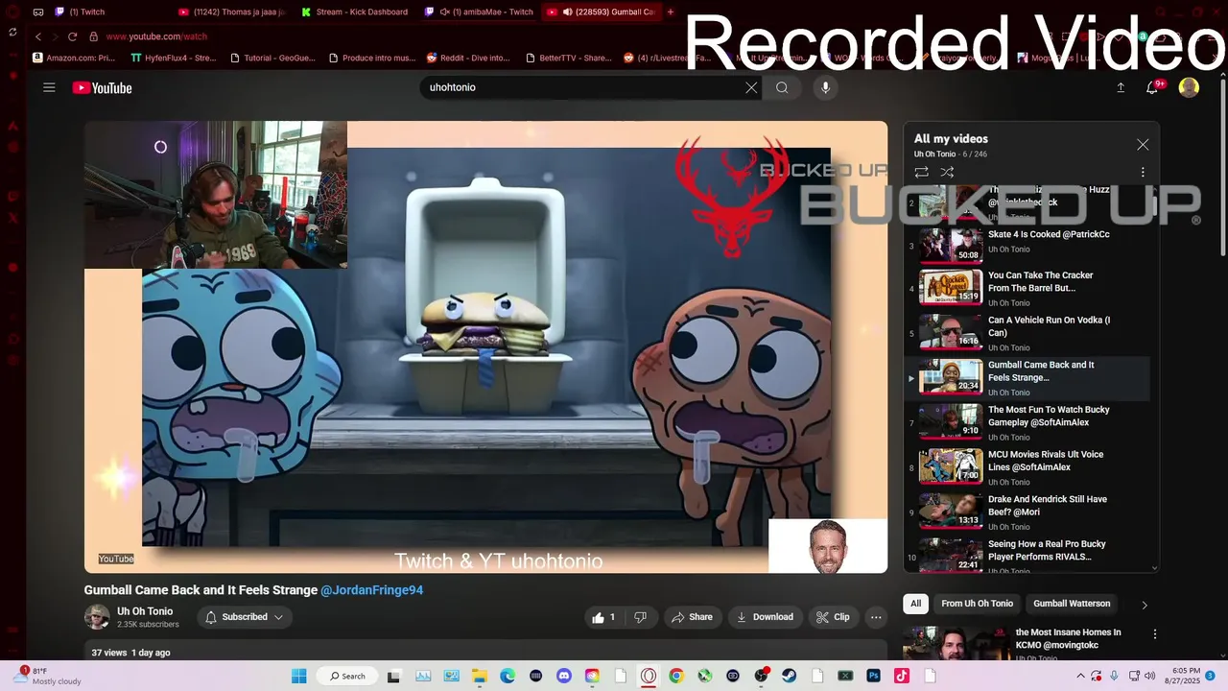Open the Reddit - Dive into bookmark
Image resolution: width=1228 pixels, height=691 pixels.
click(x=468, y=58)
